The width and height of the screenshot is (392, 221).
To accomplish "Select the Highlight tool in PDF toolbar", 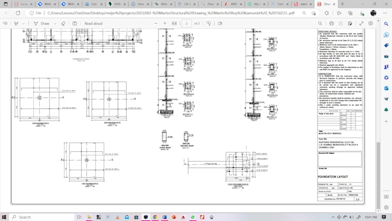I will point(16,23).
